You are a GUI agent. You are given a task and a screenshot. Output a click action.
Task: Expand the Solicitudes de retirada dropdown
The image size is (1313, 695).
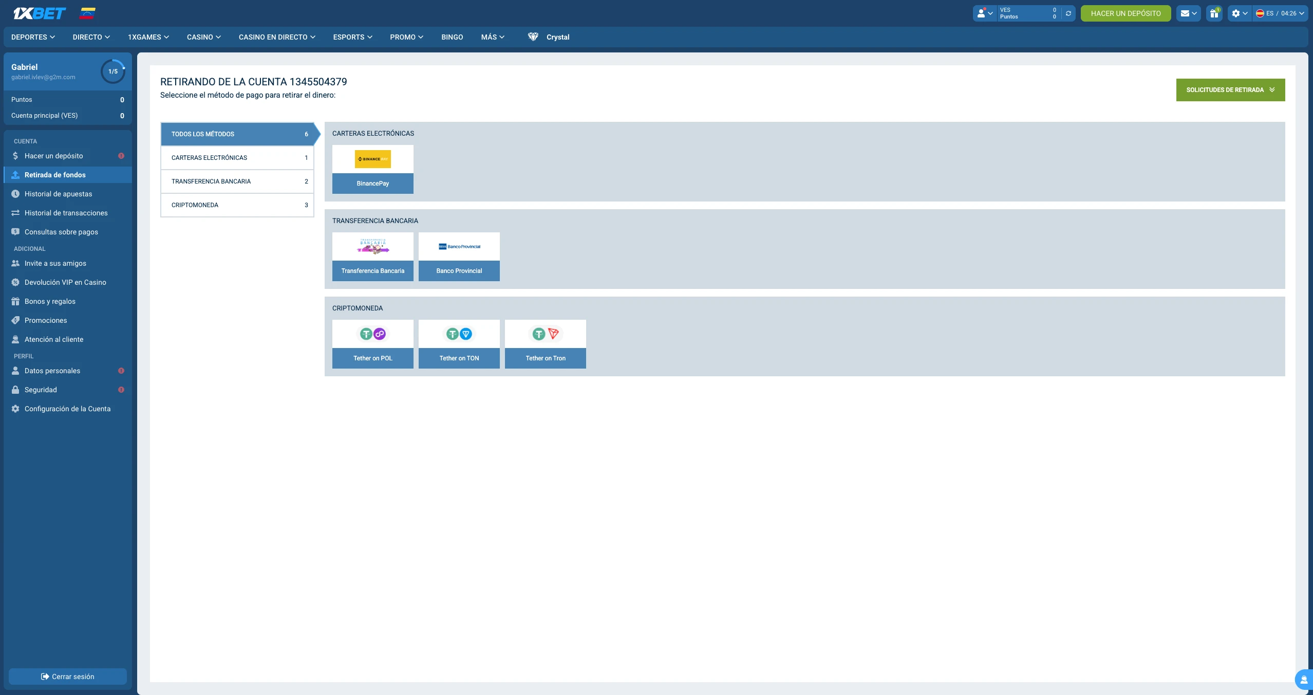point(1230,90)
